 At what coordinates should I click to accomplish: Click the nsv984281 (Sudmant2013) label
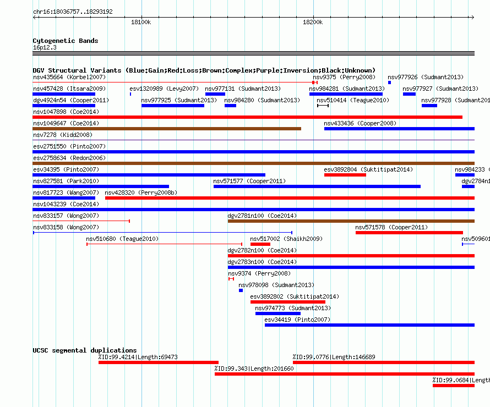tap(347, 89)
